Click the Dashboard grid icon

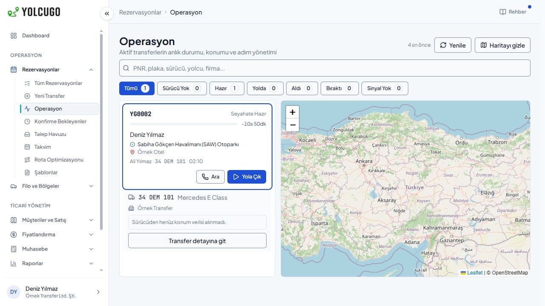coord(14,36)
